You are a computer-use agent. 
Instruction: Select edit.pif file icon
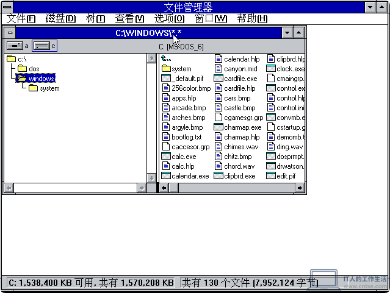tap(271, 176)
